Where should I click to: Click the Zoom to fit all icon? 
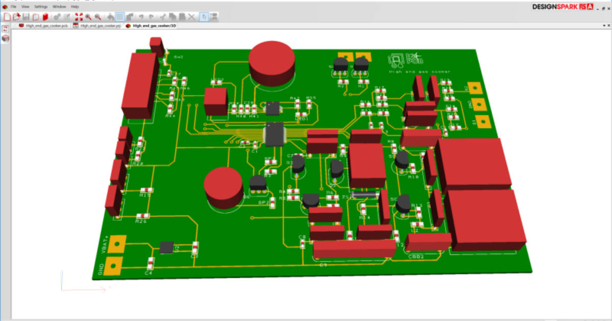click(x=79, y=17)
